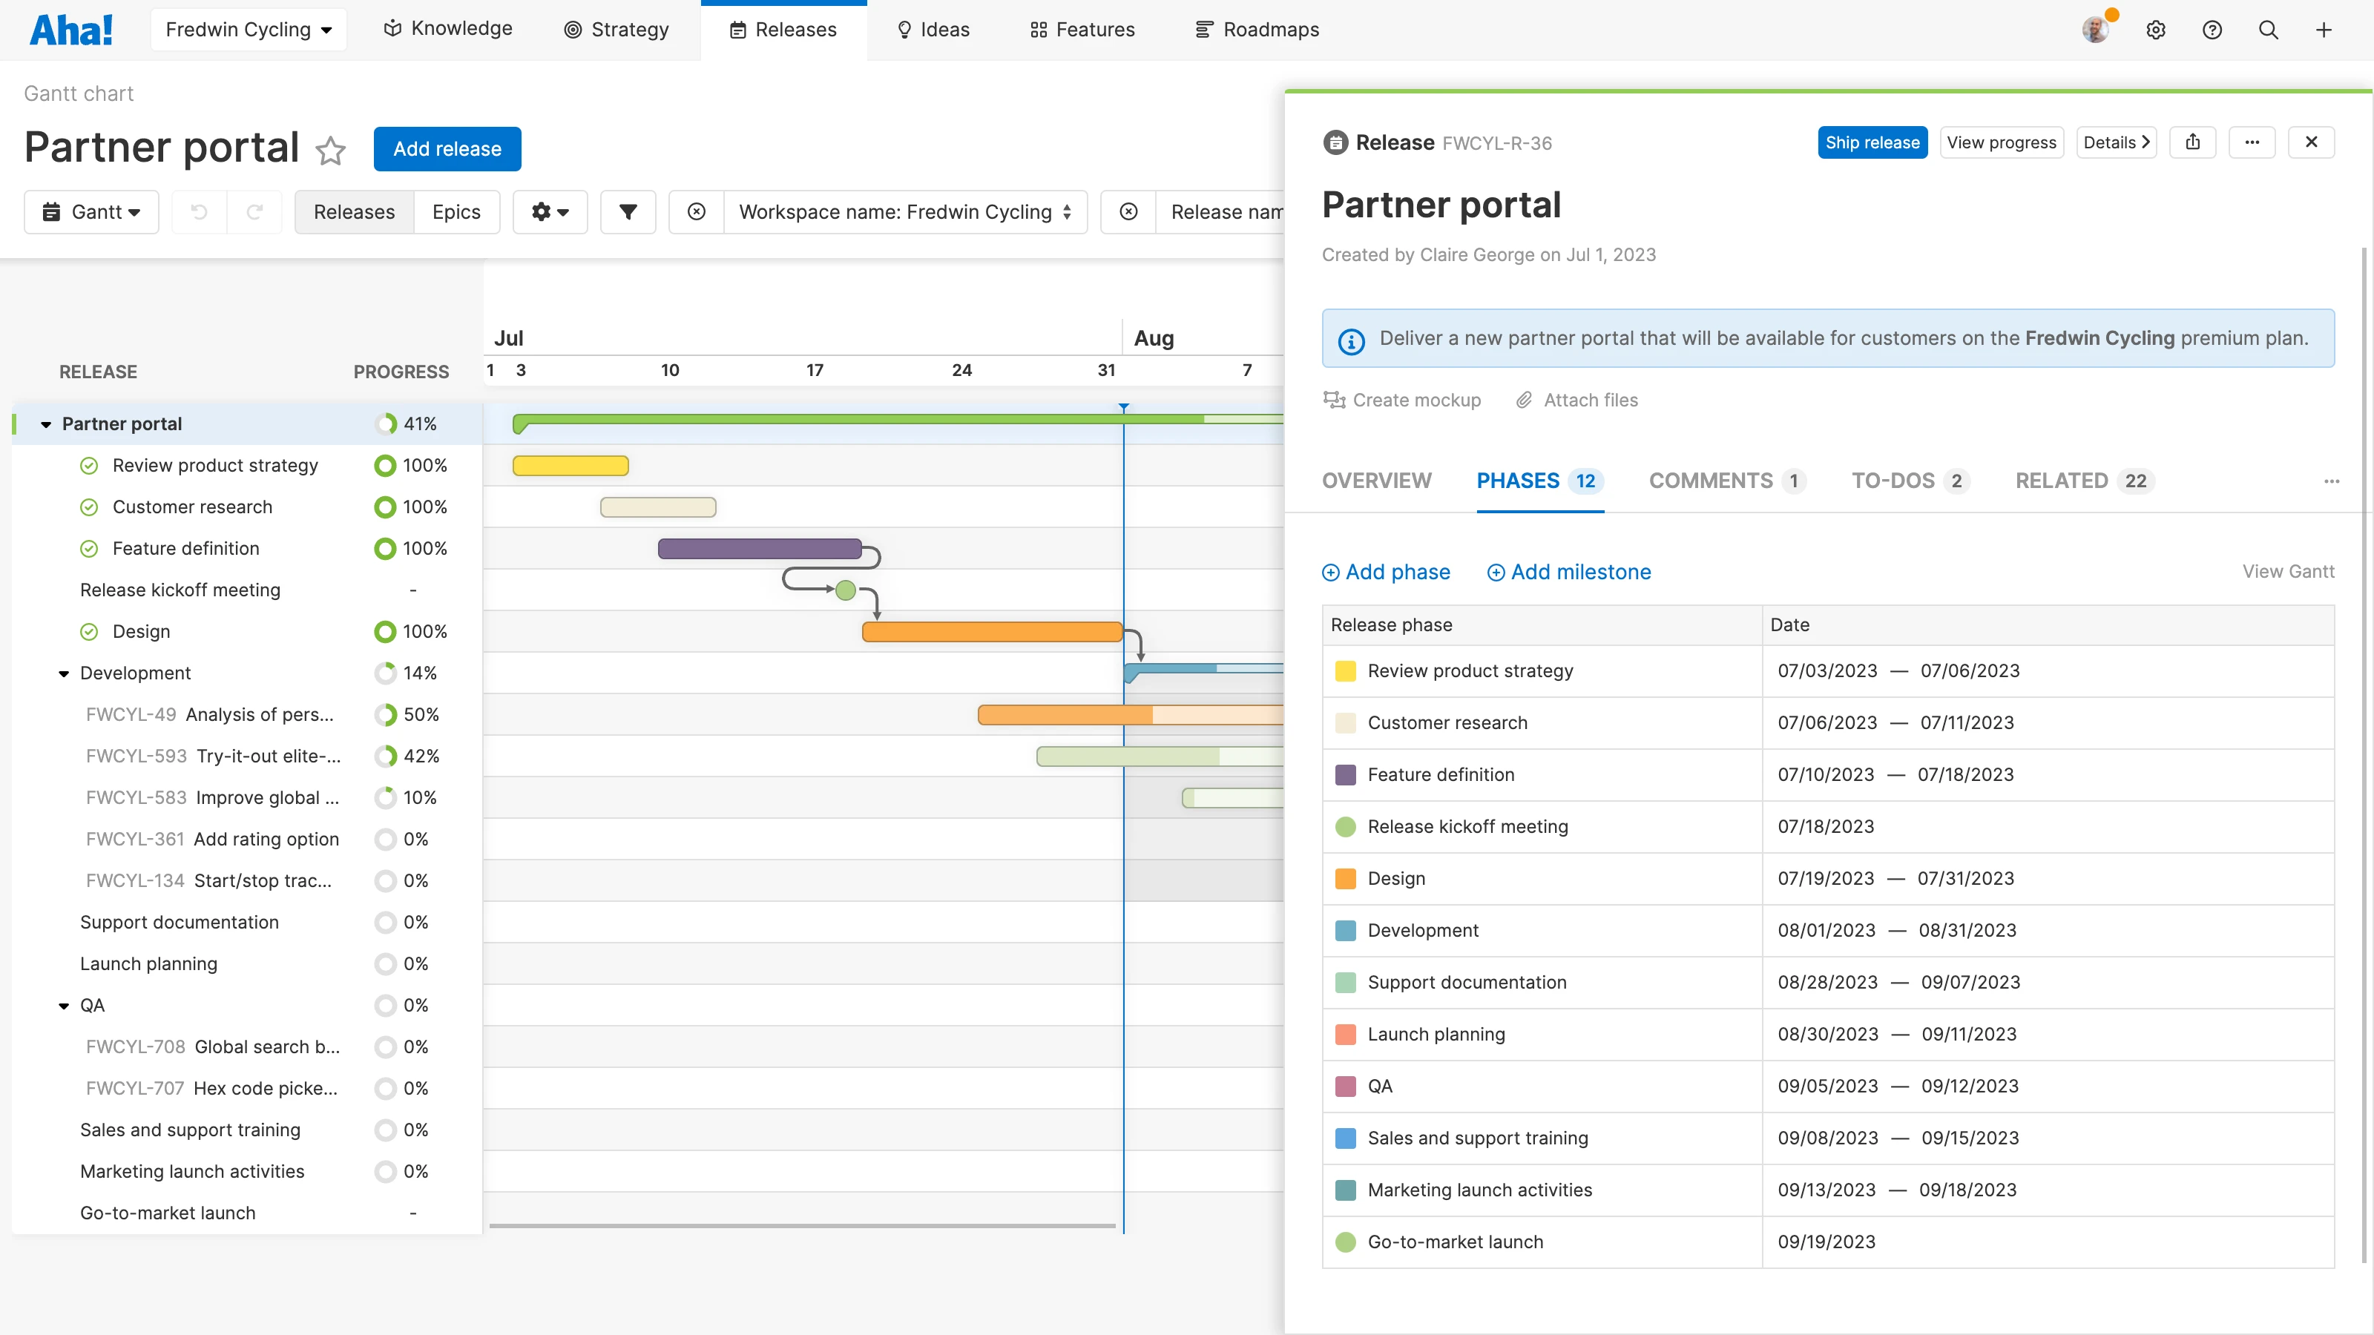Image resolution: width=2374 pixels, height=1335 pixels.
Task: Click the Create mockup icon
Action: (1335, 400)
